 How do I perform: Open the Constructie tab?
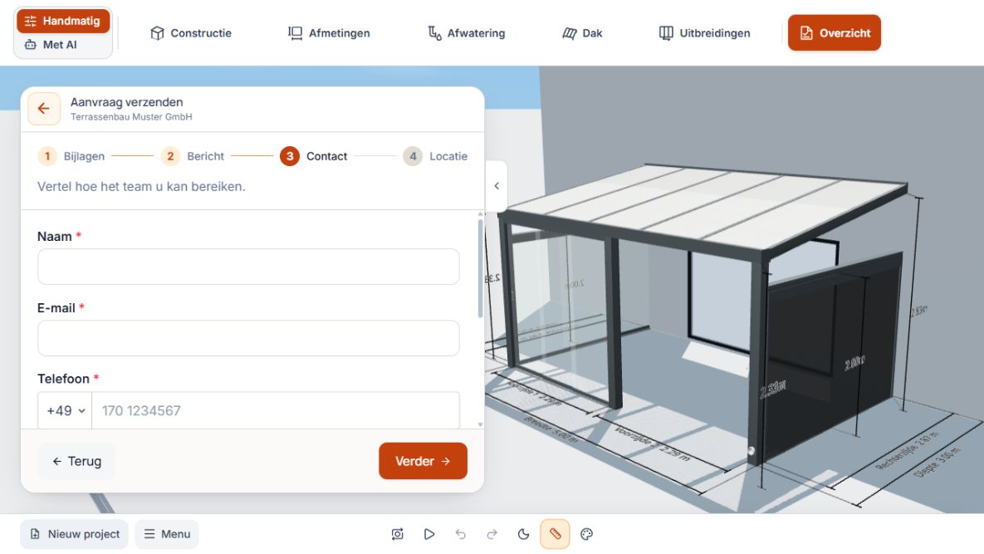pyautogui.click(x=191, y=33)
